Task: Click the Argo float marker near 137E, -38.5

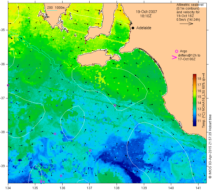Action: [90, 150]
